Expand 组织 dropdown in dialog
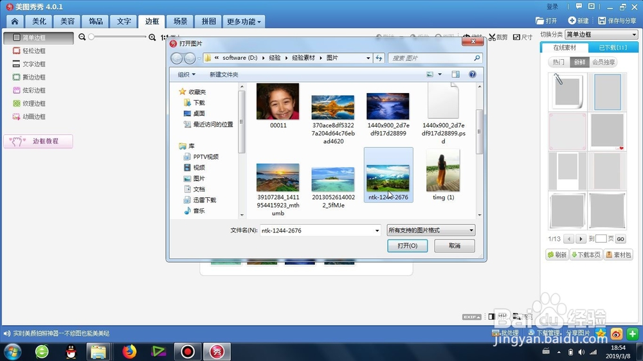This screenshot has width=643, height=361. (x=186, y=75)
